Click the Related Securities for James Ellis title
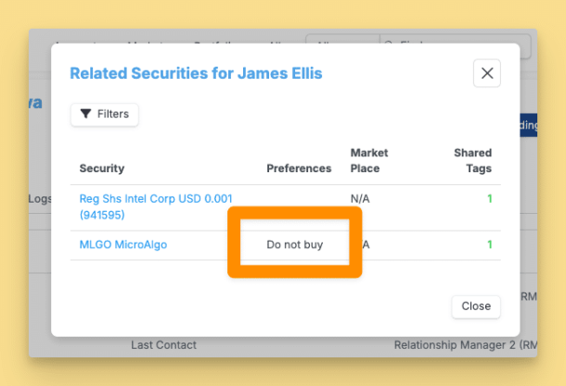Screen dimensions: 566x386 (196, 73)
